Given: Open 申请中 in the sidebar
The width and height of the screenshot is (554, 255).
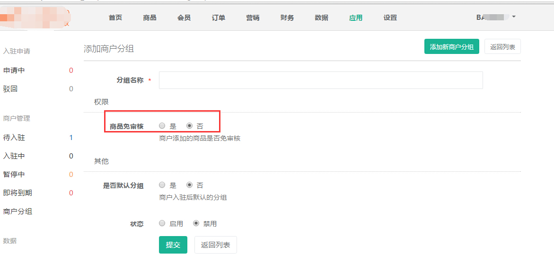Looking at the screenshot, I should 14,70.
